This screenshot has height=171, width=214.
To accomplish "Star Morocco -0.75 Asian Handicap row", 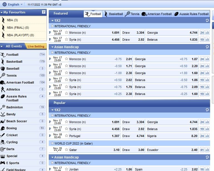I will click(67, 59).
